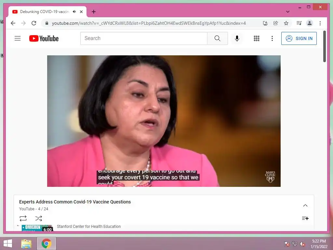
Task: Open the Windows Start button
Action: pos(8,243)
